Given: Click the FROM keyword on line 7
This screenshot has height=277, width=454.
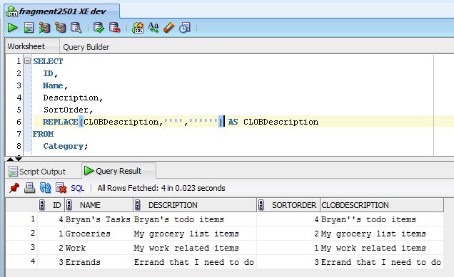Looking at the screenshot, I should [x=43, y=134].
